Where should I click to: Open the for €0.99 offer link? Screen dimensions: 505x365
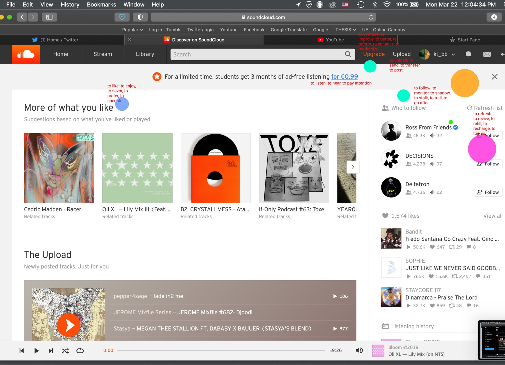tap(345, 77)
